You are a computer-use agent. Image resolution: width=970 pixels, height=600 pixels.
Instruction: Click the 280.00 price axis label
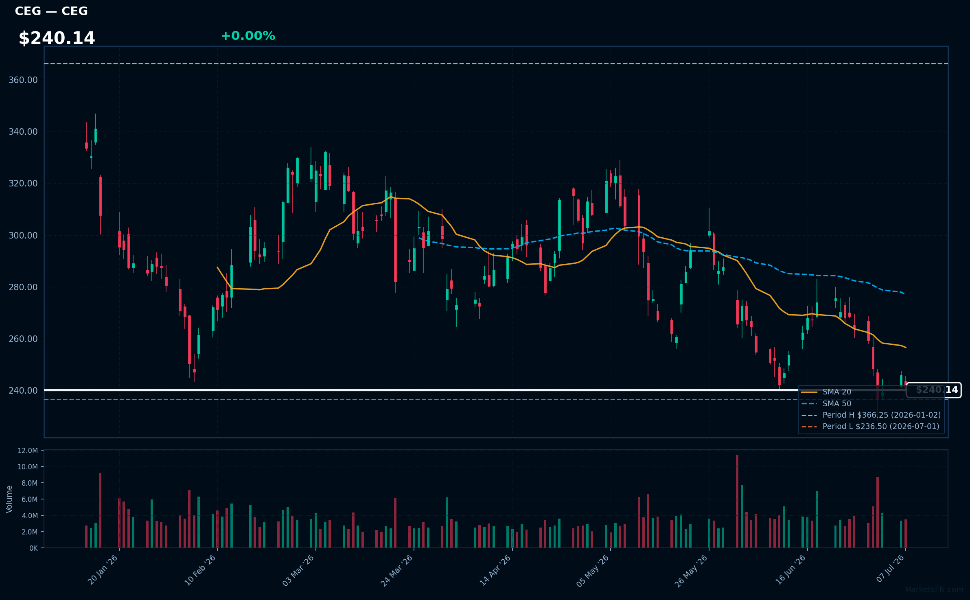click(x=23, y=287)
